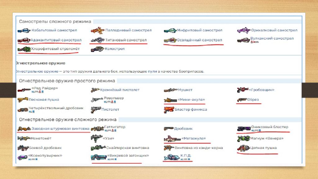Click the Хлорофитовый стреломёт weapon icon

(24, 49)
